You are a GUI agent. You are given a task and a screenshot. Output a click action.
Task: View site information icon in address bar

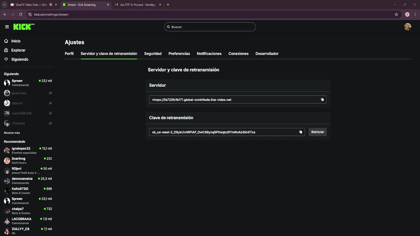click(x=30, y=14)
